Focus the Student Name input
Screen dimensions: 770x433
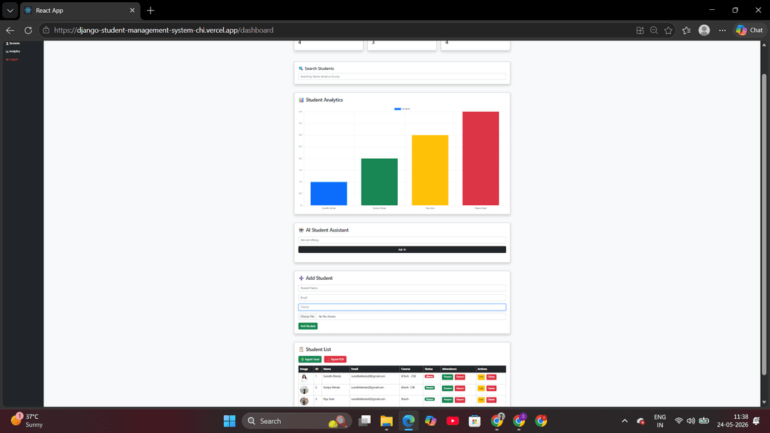pos(401,288)
